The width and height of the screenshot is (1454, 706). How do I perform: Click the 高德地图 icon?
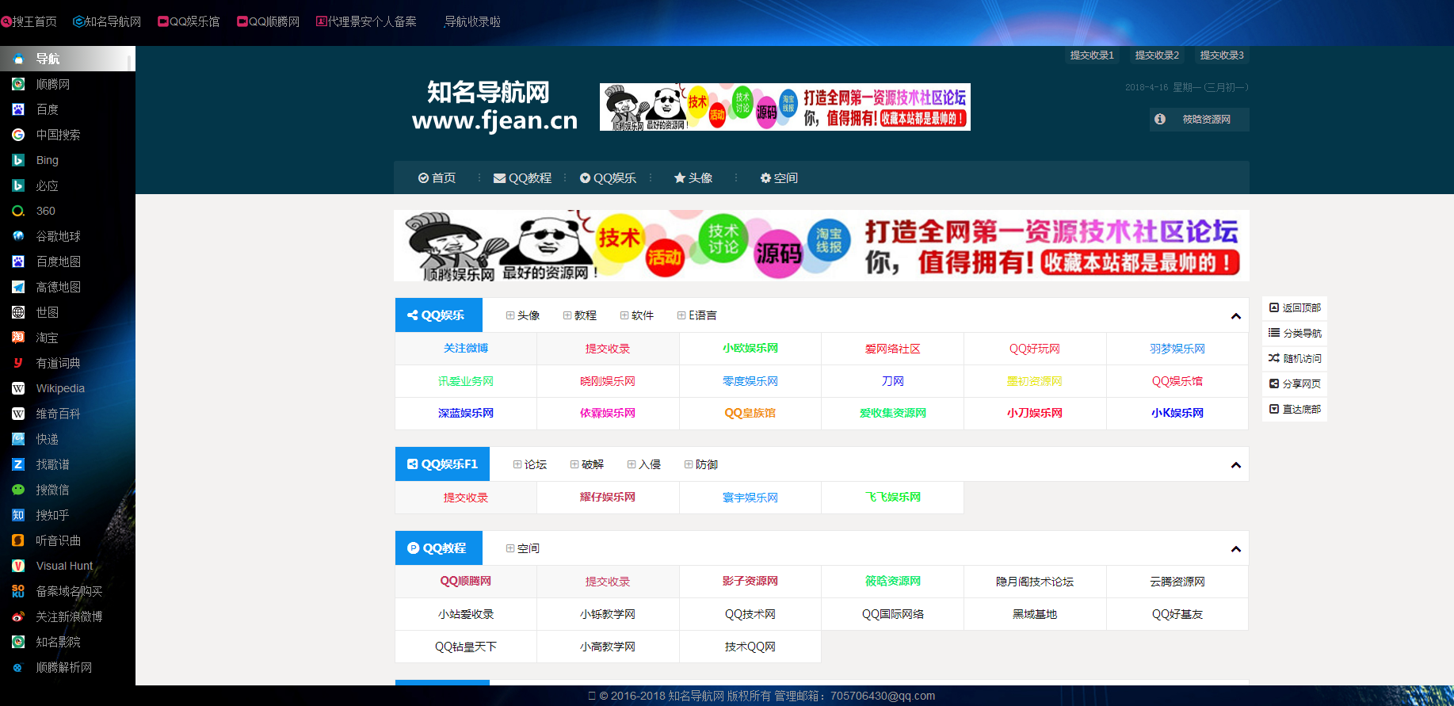pos(18,287)
